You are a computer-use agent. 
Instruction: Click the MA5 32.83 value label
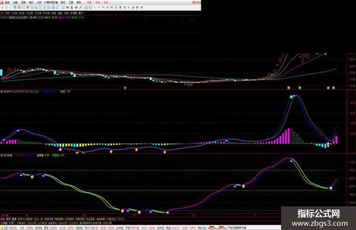[38, 17]
